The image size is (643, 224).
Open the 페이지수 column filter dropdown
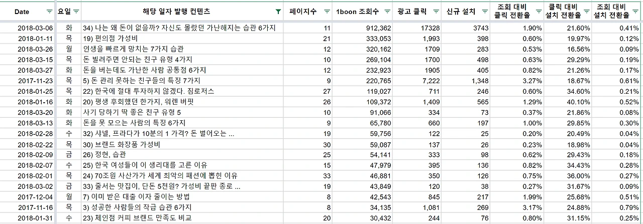(x=327, y=11)
